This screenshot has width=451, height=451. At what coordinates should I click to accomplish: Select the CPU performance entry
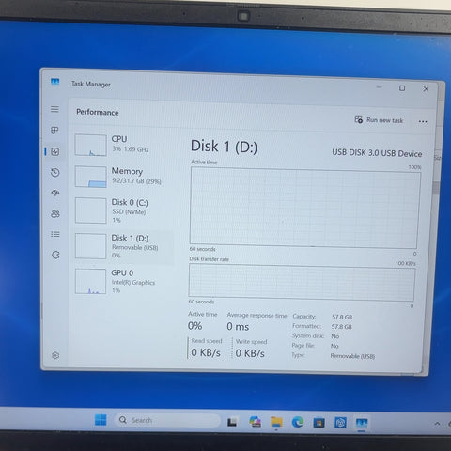pos(124,145)
